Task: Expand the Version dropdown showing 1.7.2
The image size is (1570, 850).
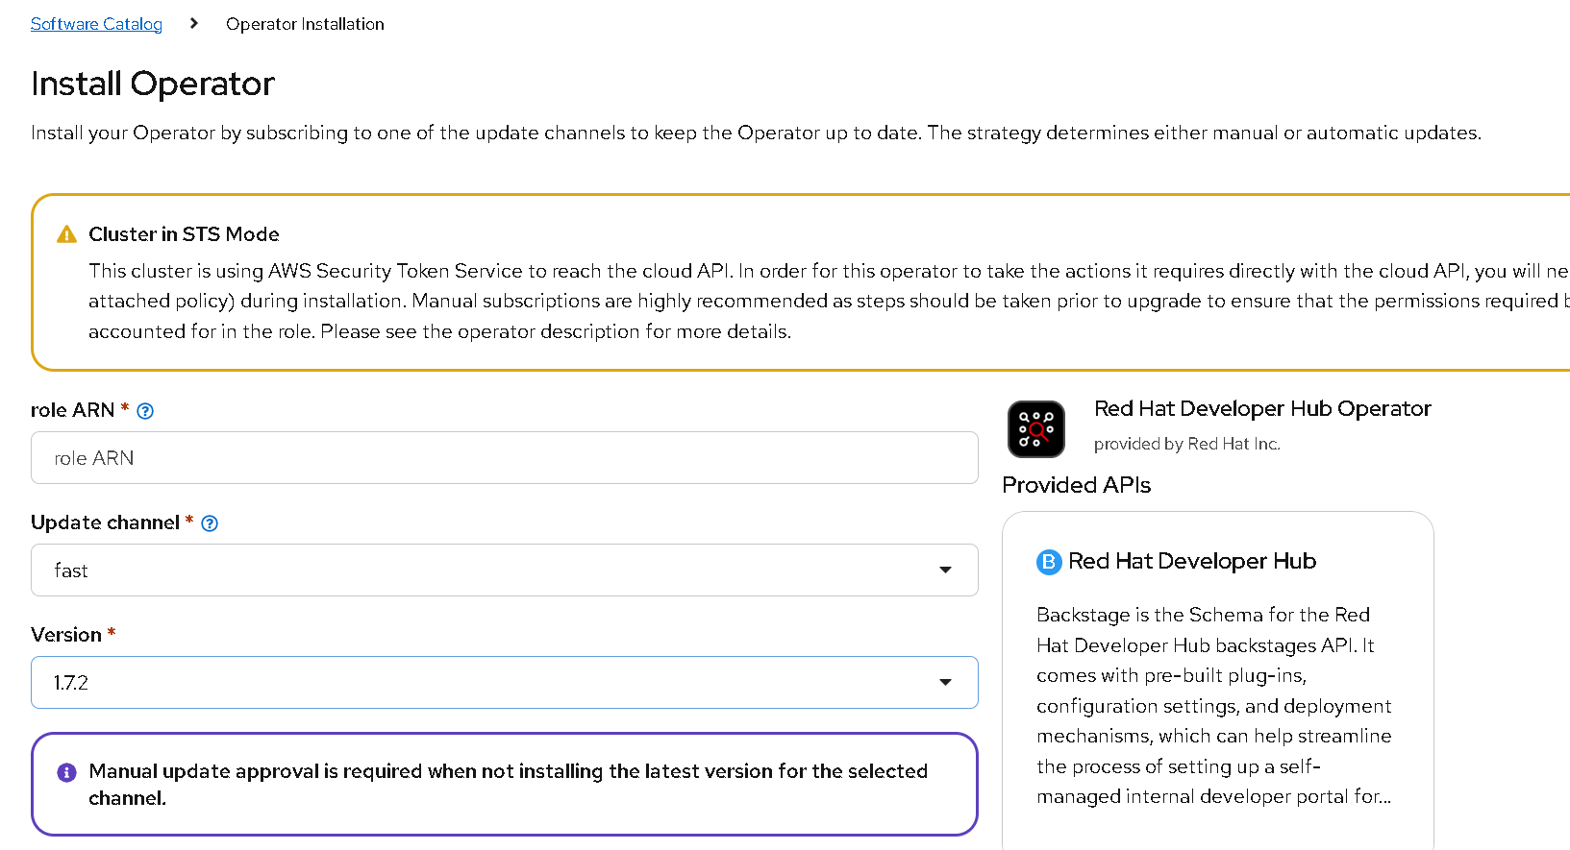Action: [x=504, y=683]
